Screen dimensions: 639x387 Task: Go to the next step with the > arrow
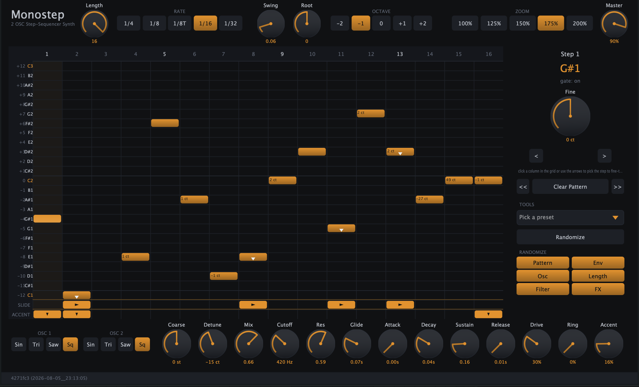(604, 156)
